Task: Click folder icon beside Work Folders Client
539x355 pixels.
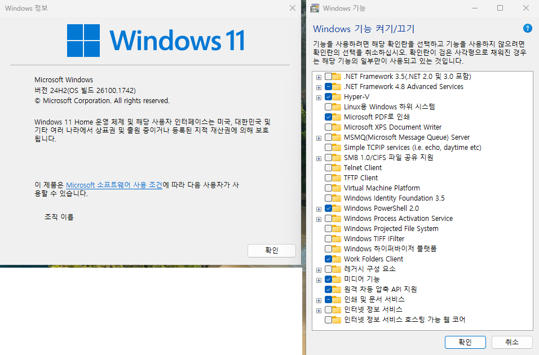Action: (337, 259)
